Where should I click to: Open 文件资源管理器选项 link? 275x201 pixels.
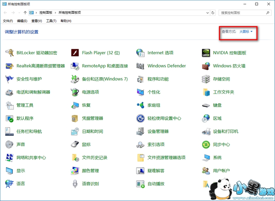click(166, 158)
